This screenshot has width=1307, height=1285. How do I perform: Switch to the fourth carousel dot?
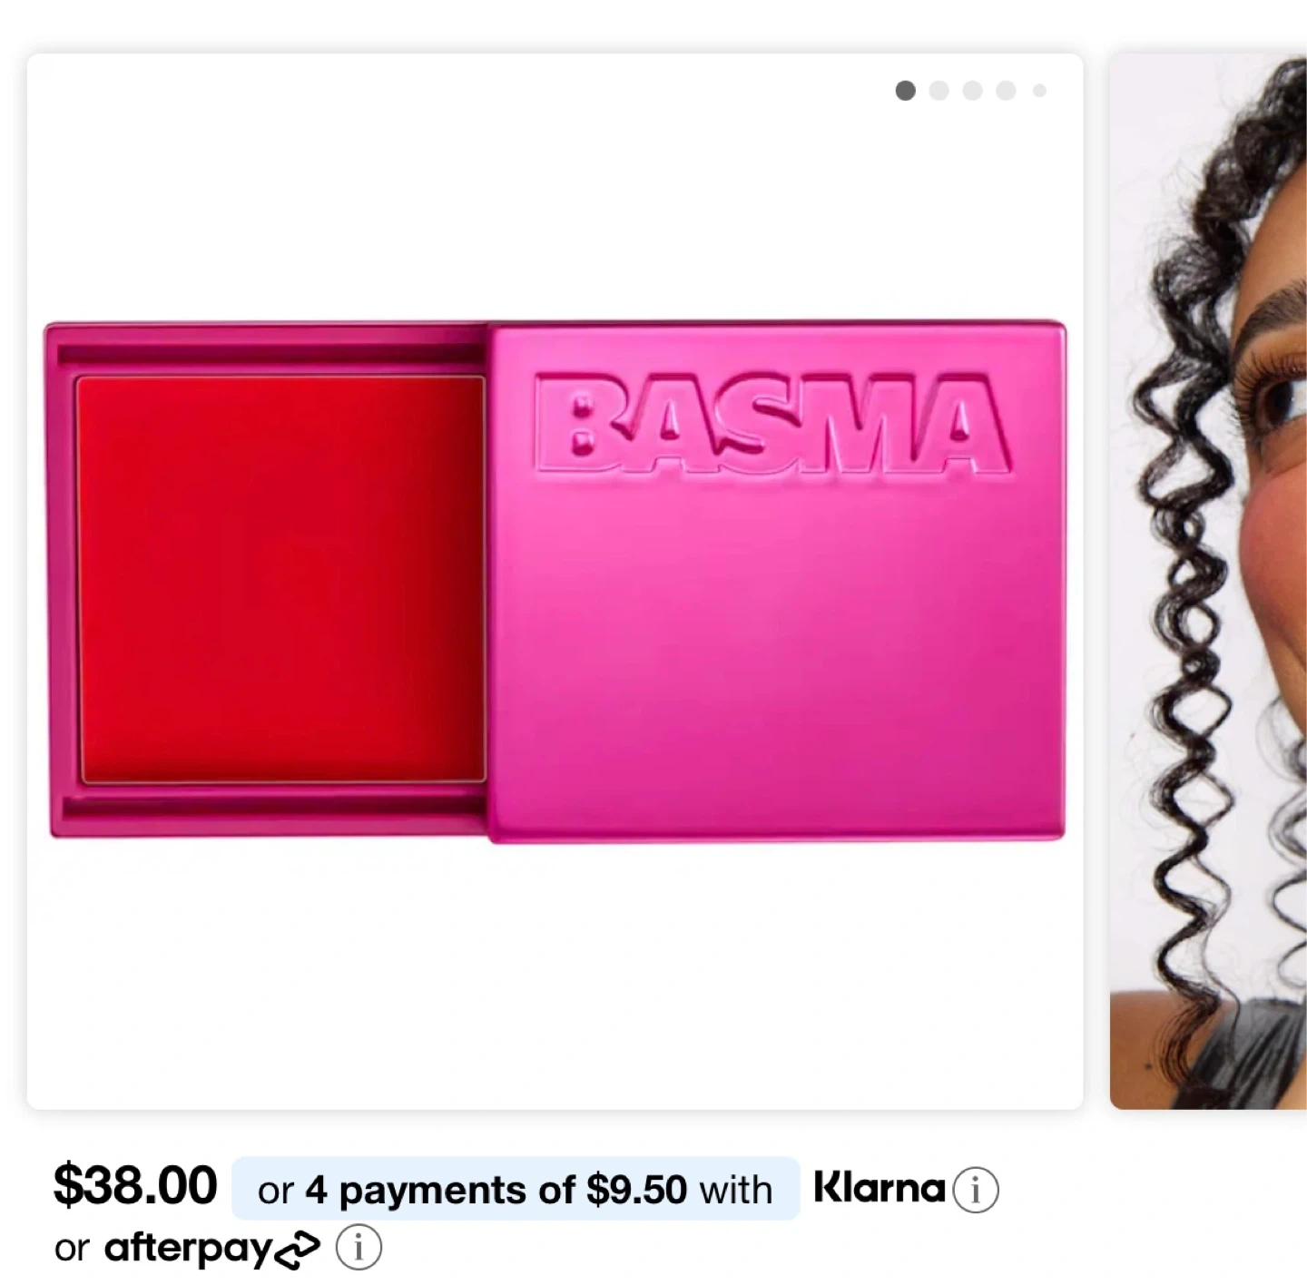[x=1006, y=91]
